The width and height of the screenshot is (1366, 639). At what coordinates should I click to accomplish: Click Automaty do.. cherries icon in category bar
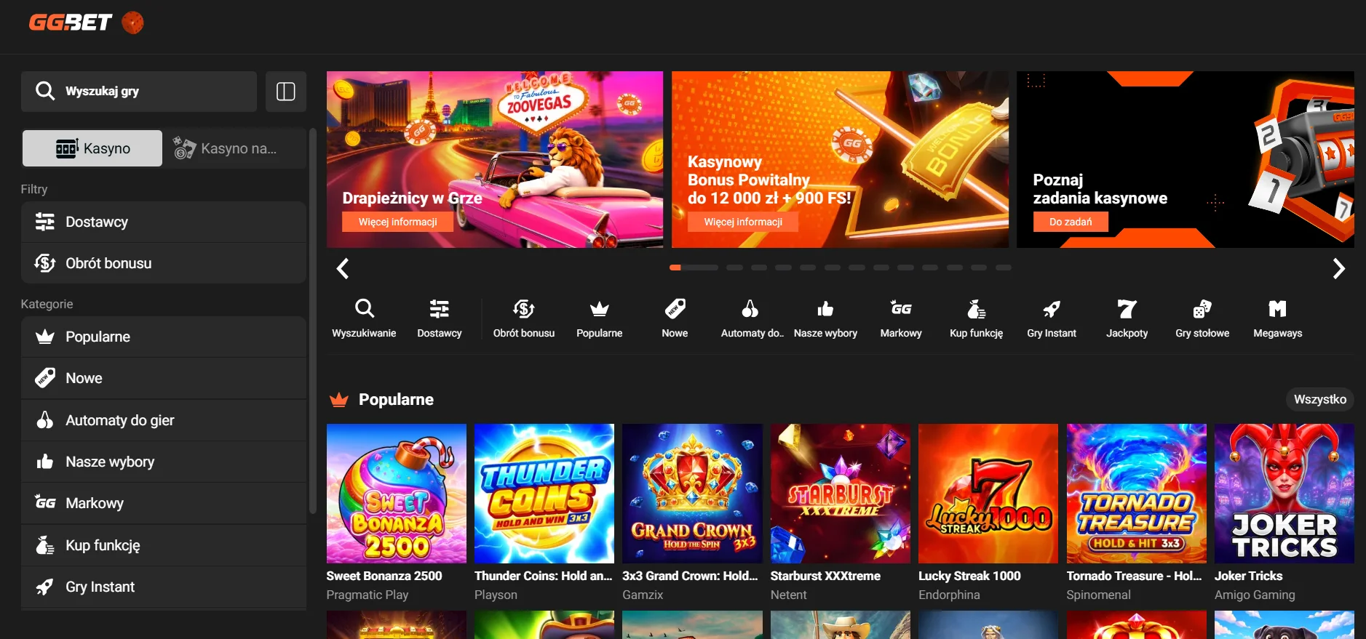(750, 309)
